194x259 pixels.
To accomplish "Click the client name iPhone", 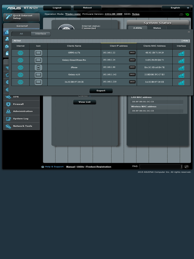I will [x=74, y=67].
